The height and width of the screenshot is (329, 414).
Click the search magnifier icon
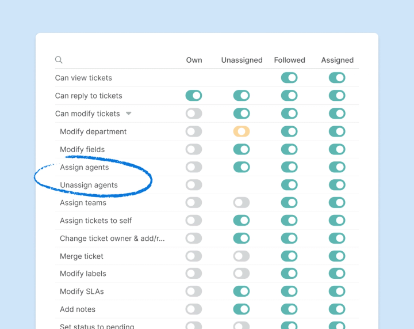(59, 60)
